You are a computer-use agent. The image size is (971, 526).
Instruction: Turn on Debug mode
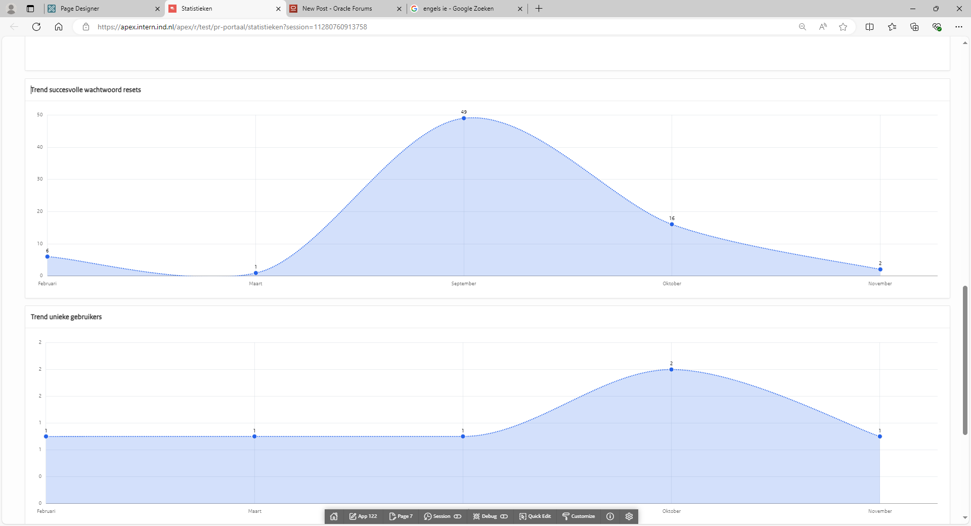pos(504,516)
